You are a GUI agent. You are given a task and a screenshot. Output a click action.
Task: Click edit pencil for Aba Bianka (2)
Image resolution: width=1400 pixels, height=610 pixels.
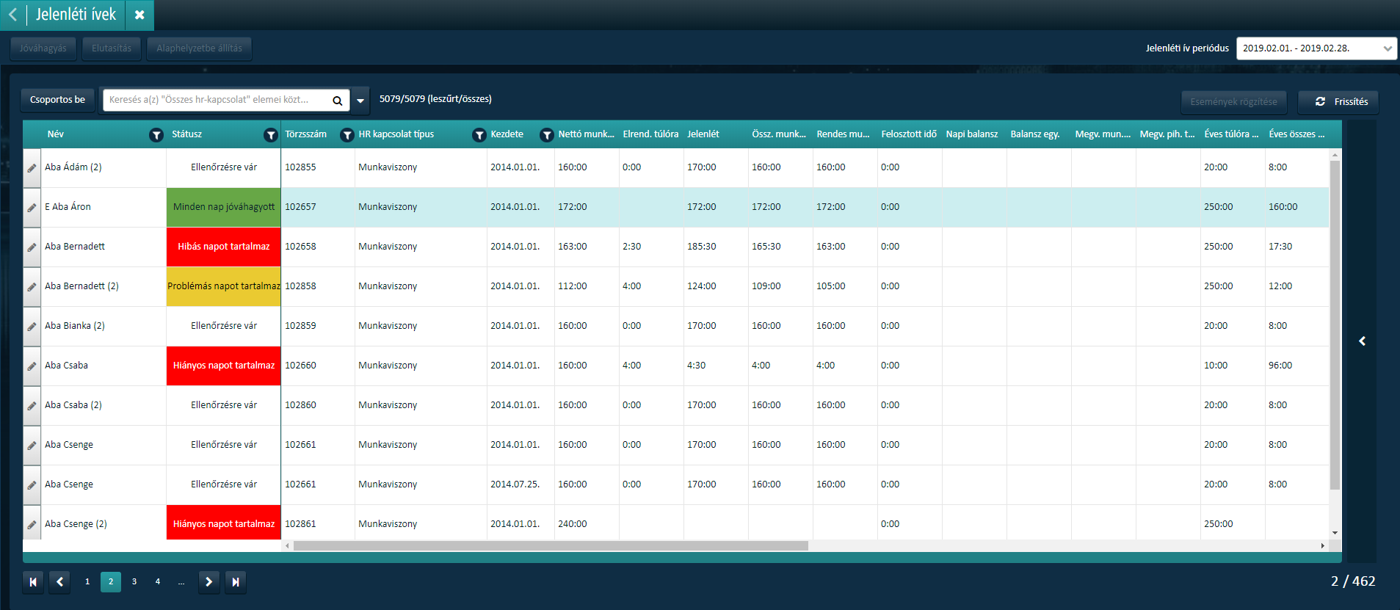click(x=32, y=327)
